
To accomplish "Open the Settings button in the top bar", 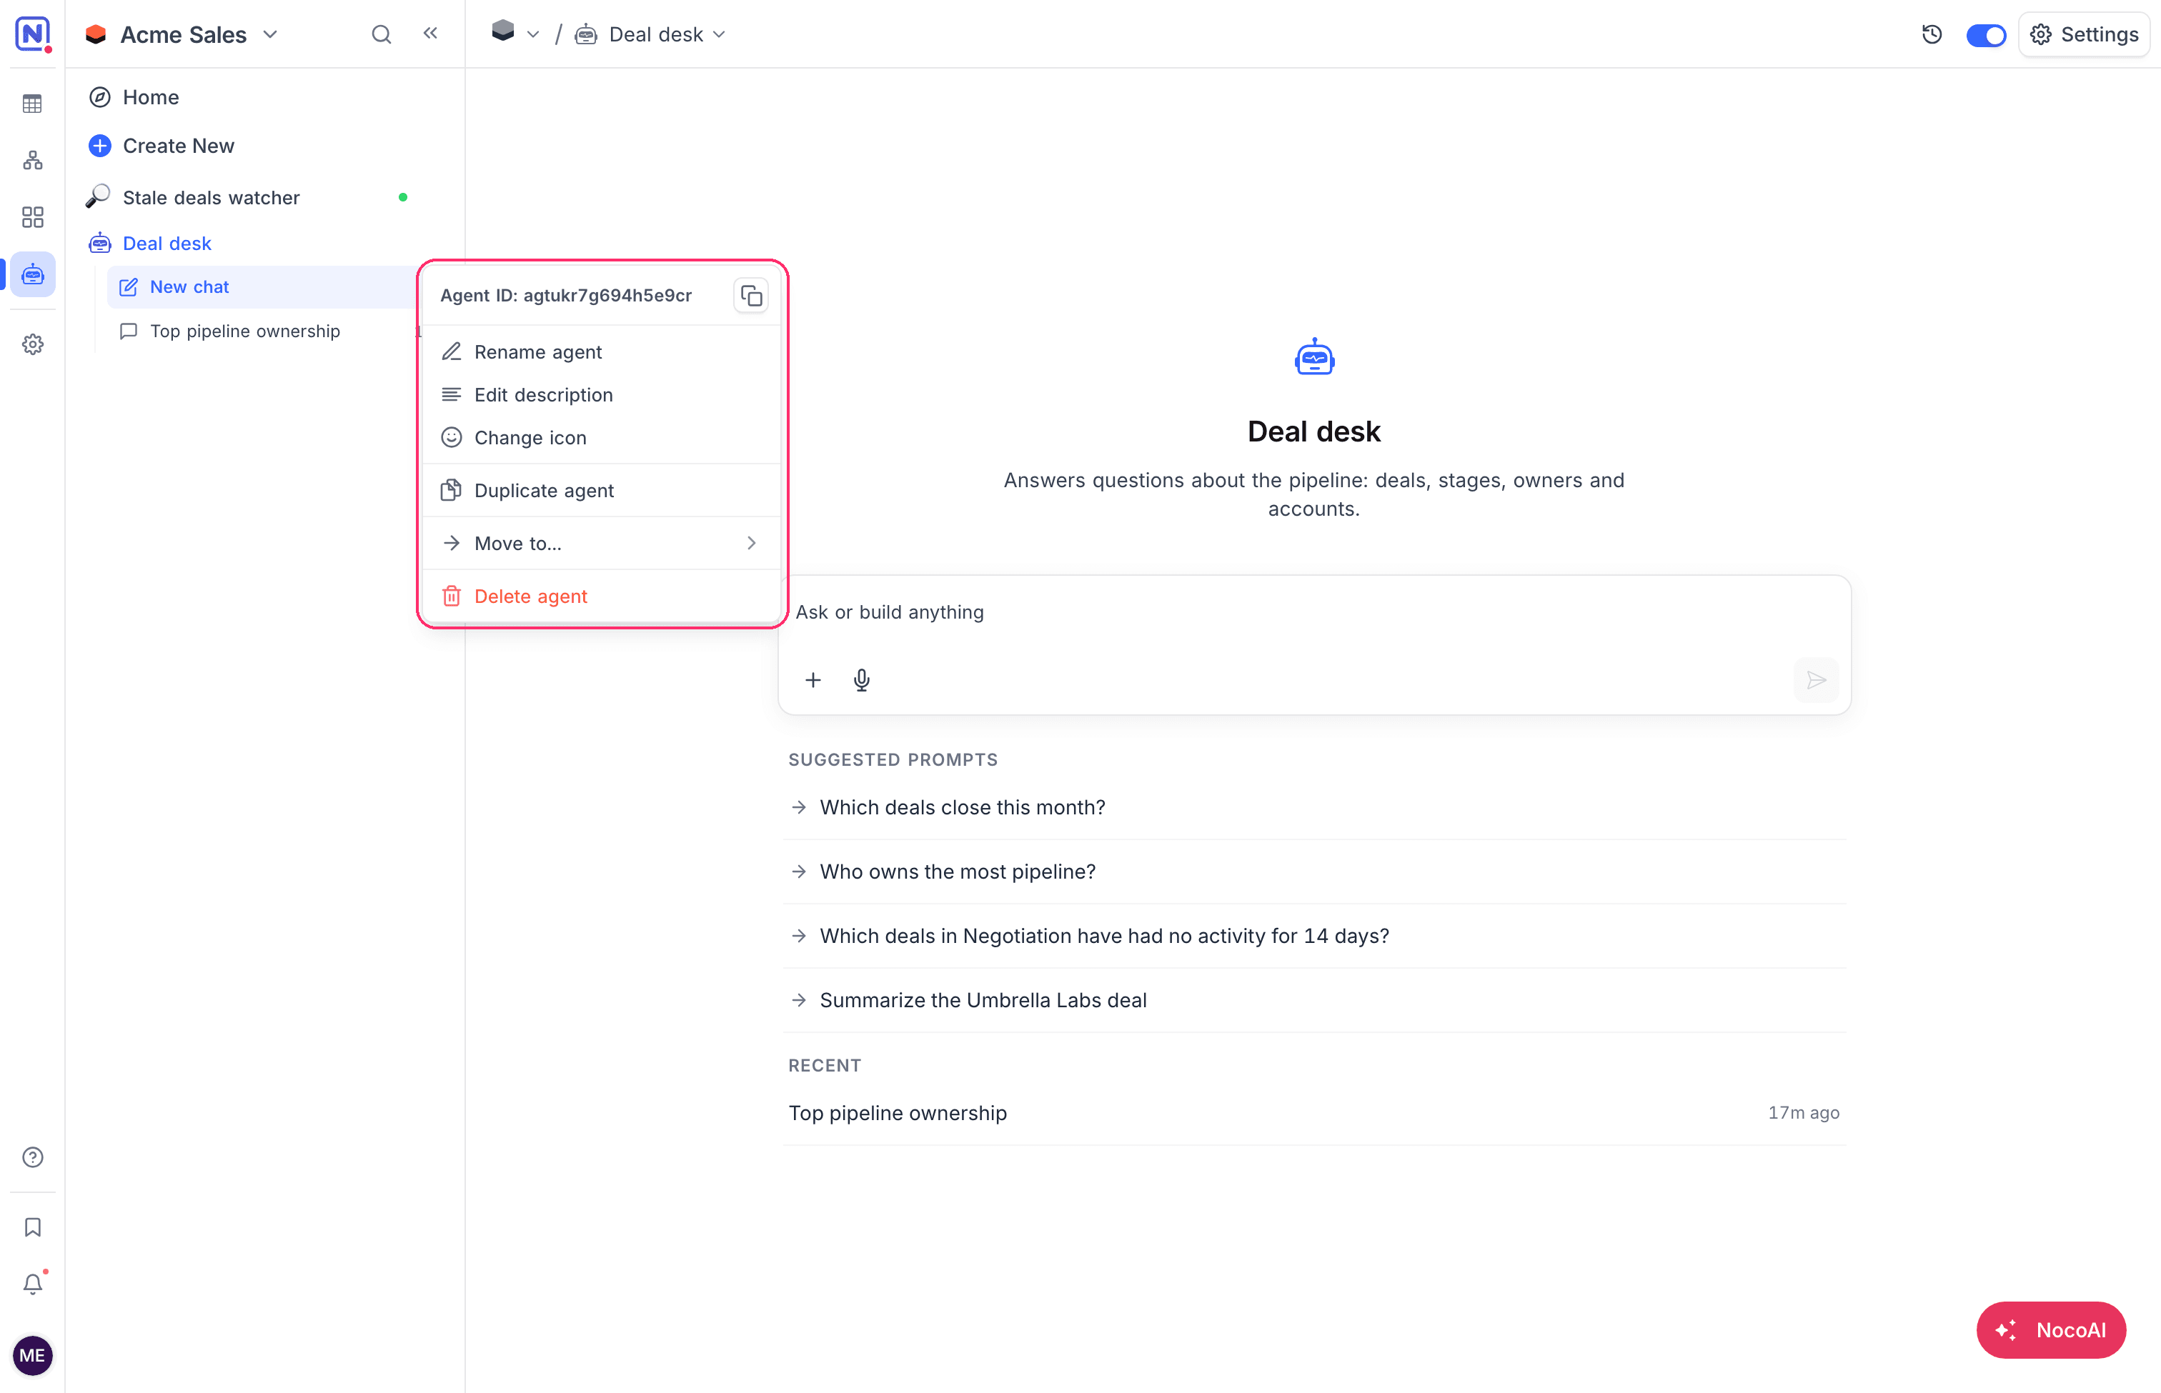I will [2084, 34].
